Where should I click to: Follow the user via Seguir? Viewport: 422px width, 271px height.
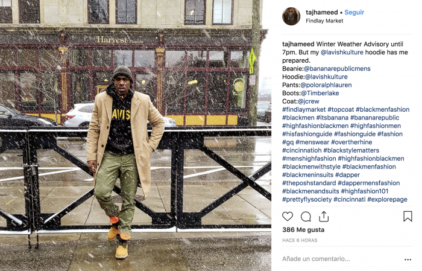coord(354,12)
